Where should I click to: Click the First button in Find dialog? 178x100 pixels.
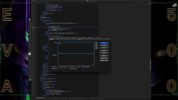(x=104, y=48)
